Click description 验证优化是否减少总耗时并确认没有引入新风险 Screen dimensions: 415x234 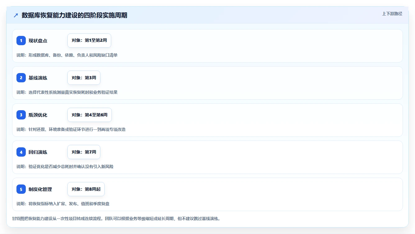[71, 167]
